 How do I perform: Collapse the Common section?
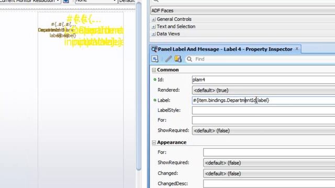(x=154, y=70)
